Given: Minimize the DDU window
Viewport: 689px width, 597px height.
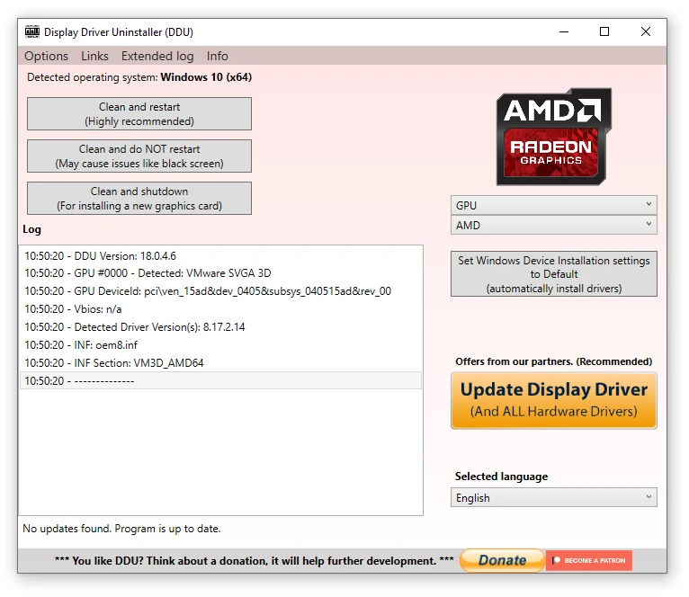Looking at the screenshot, I should [564, 32].
